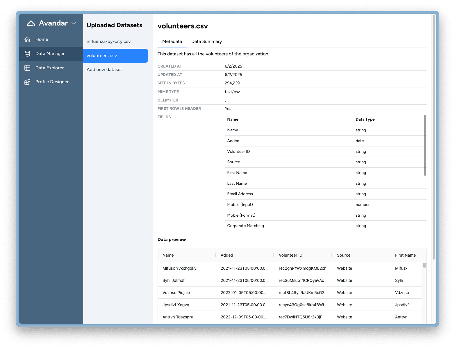
Task: Click the main page vertical scrollbar
Action: pyautogui.click(x=434, y=136)
